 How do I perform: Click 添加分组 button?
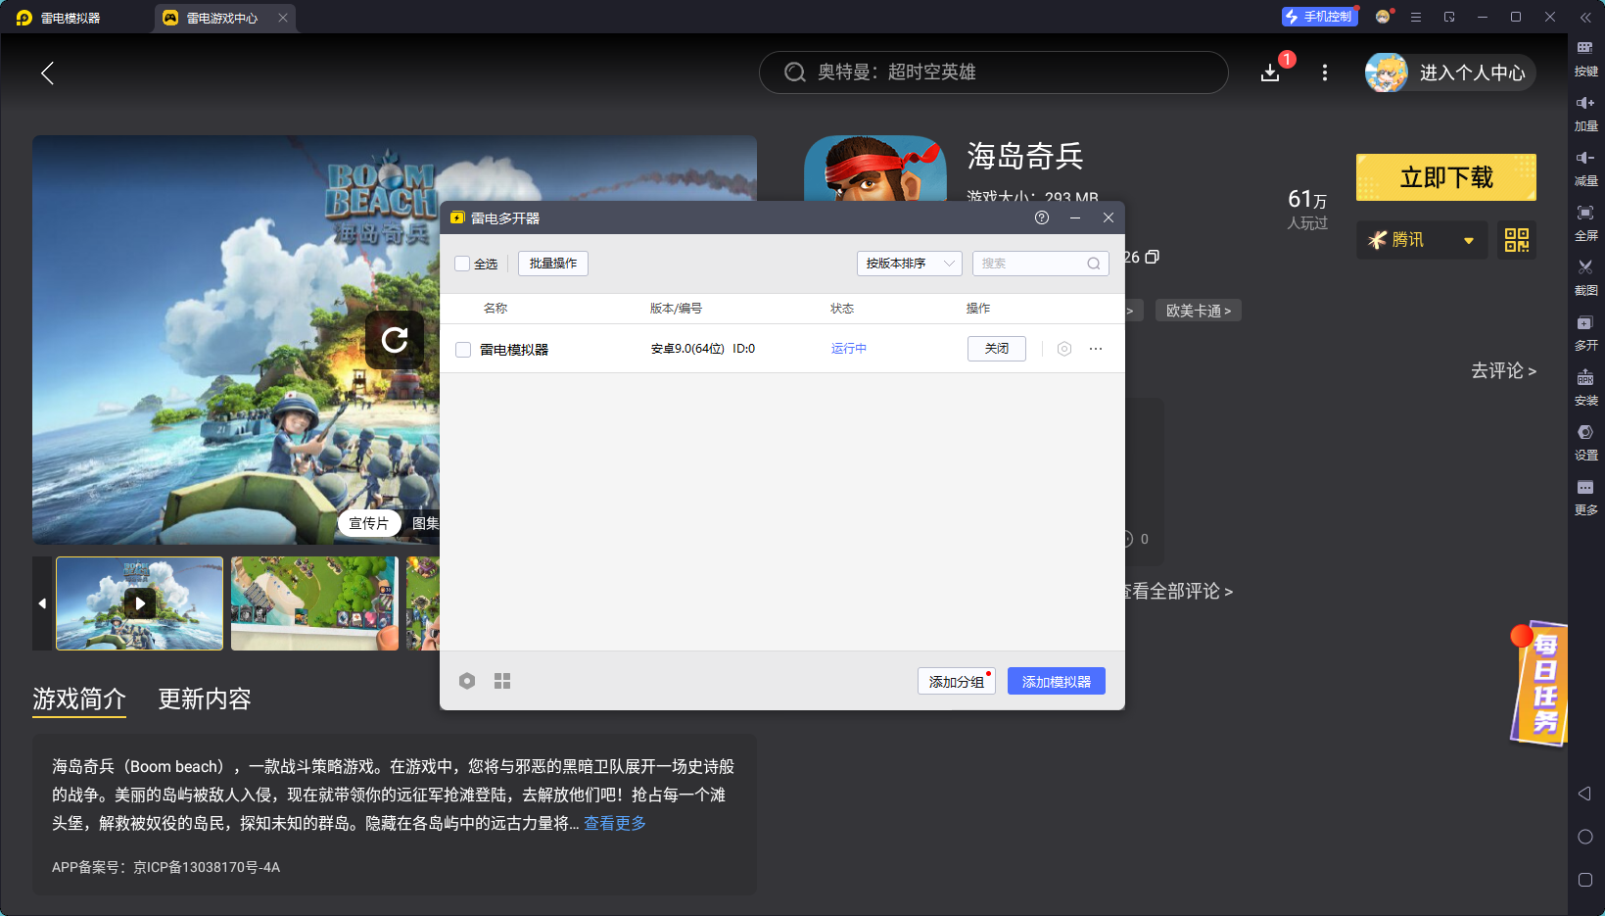pyautogui.click(x=957, y=681)
